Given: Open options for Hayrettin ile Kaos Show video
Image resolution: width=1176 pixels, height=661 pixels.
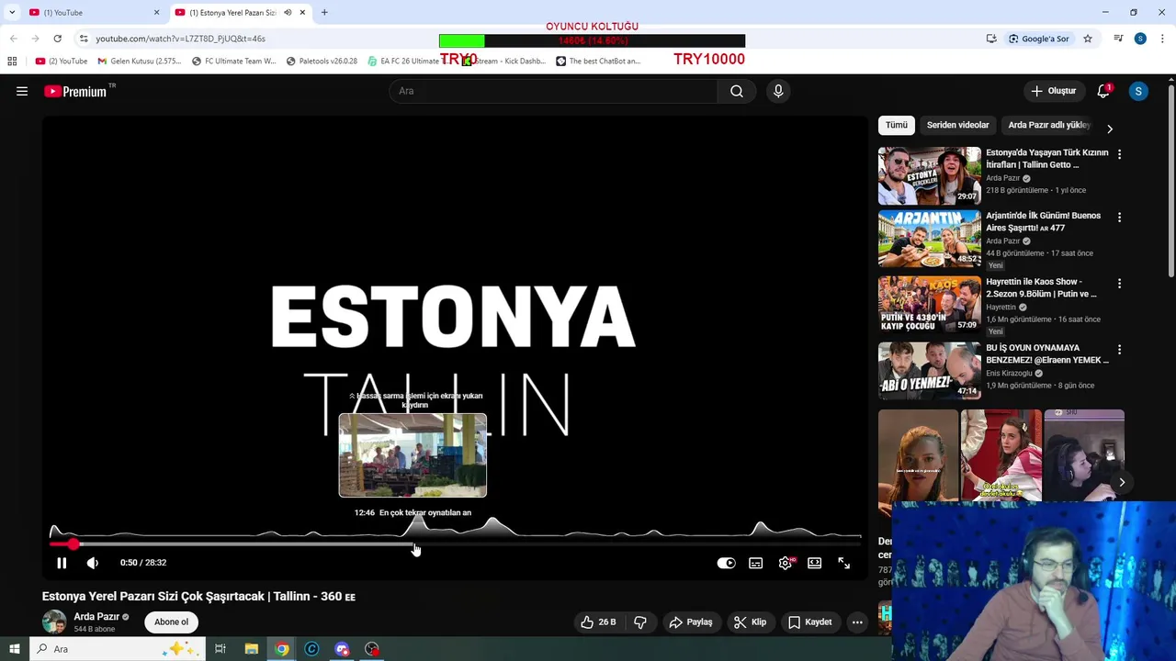Looking at the screenshot, I should coord(1119,284).
